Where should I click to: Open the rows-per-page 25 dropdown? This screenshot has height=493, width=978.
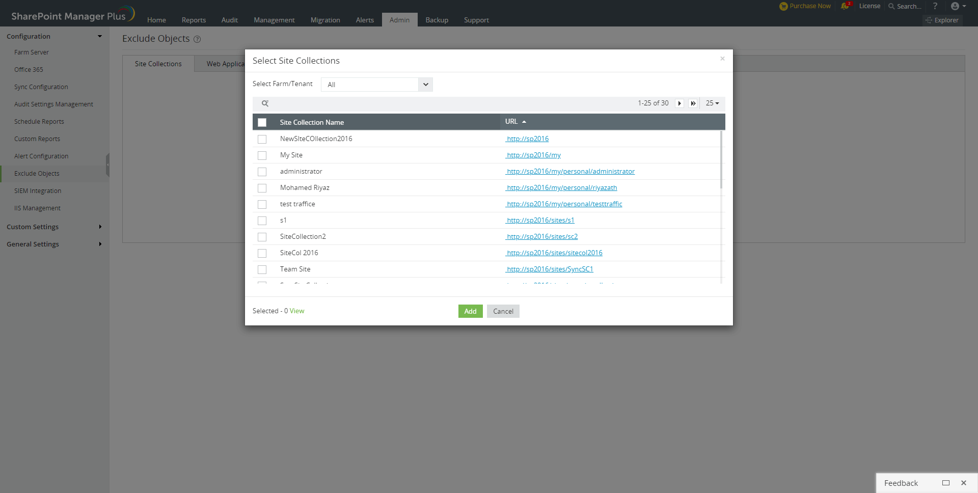tap(712, 103)
